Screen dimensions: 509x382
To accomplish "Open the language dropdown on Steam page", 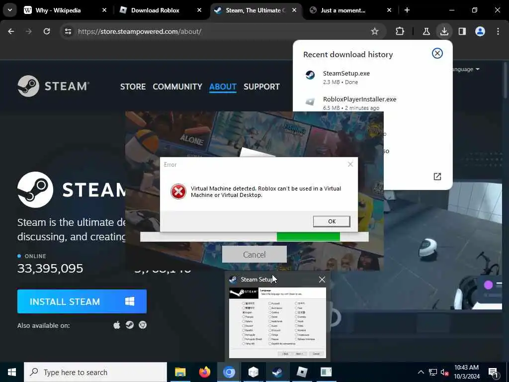I will [465, 69].
